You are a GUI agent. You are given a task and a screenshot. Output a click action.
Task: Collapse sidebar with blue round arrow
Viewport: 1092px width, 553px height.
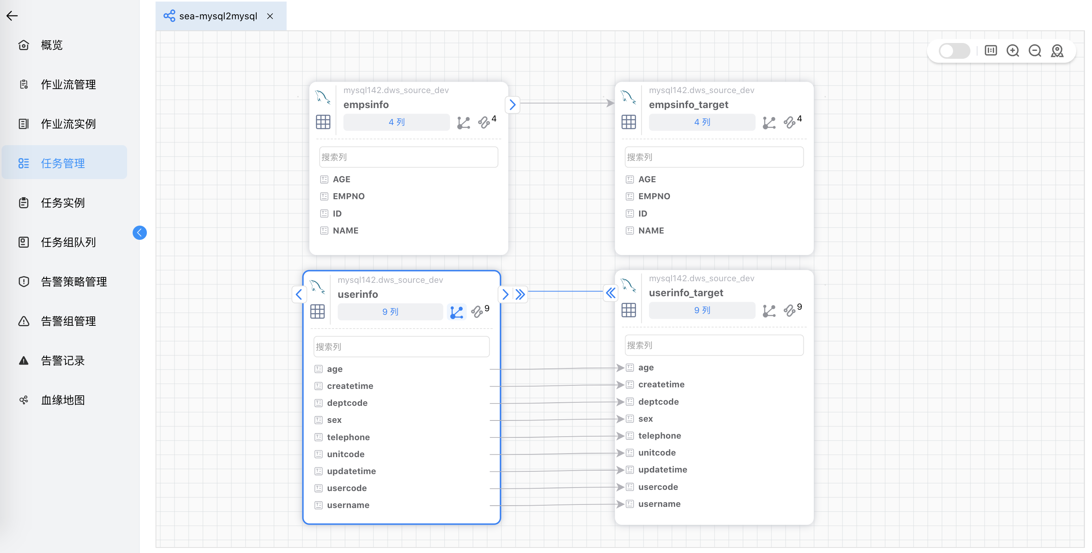coord(139,232)
